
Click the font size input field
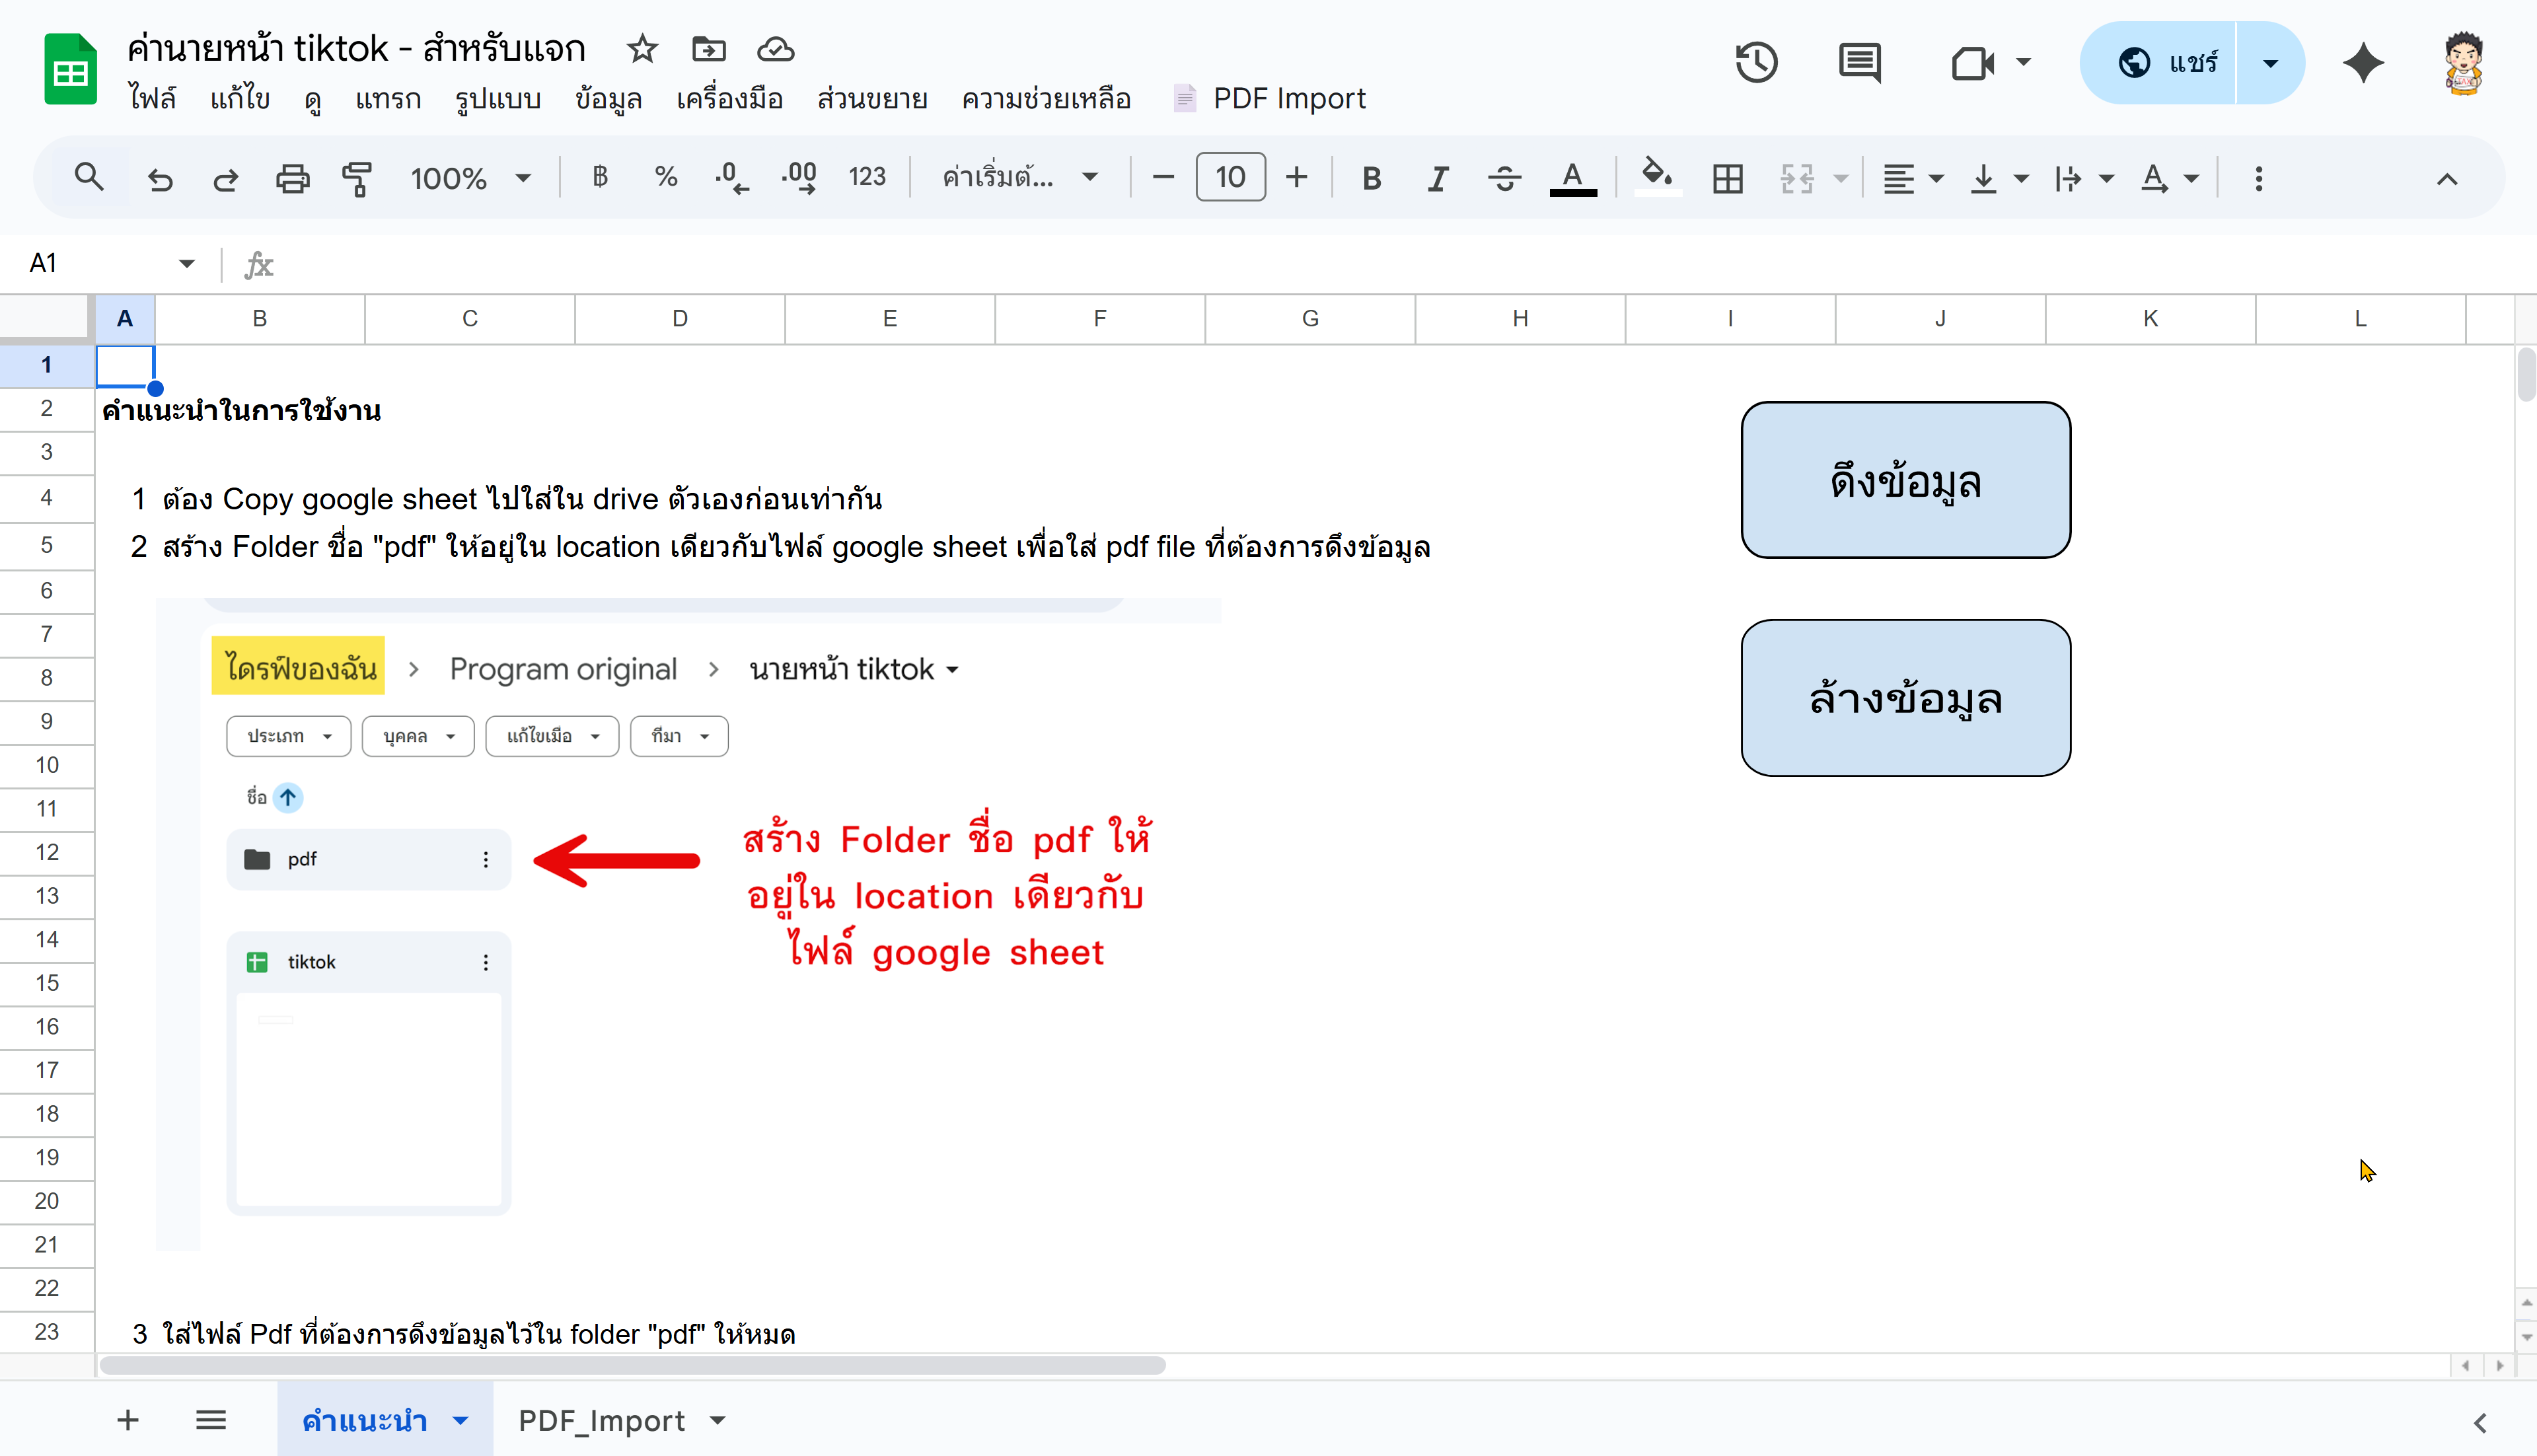point(1230,178)
